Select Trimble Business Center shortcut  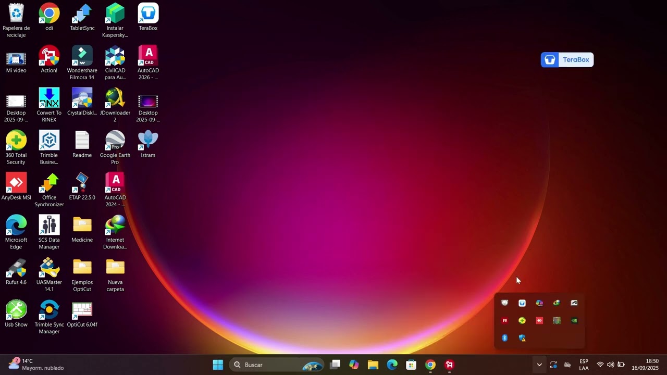coord(49,147)
